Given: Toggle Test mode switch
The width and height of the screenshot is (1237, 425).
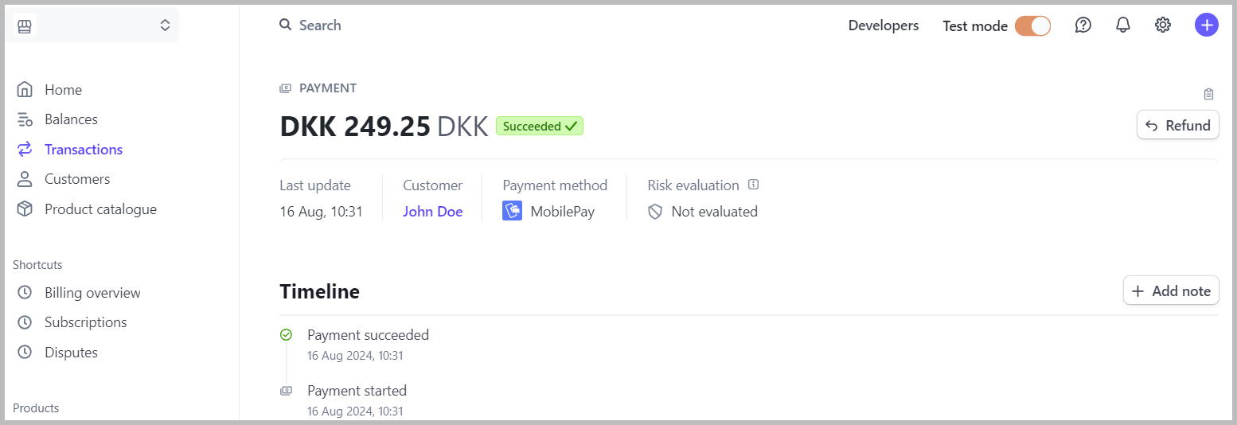Looking at the screenshot, I should coord(1032,26).
